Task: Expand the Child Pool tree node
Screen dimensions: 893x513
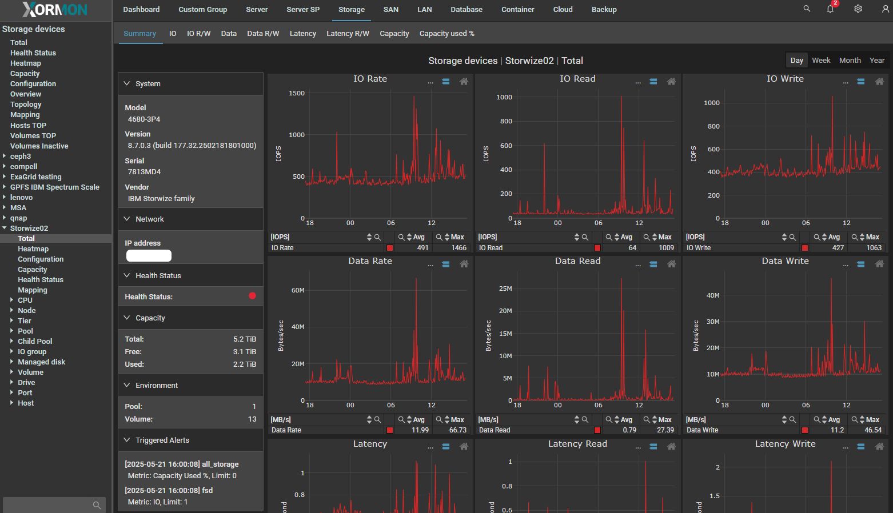Action: 12,341
